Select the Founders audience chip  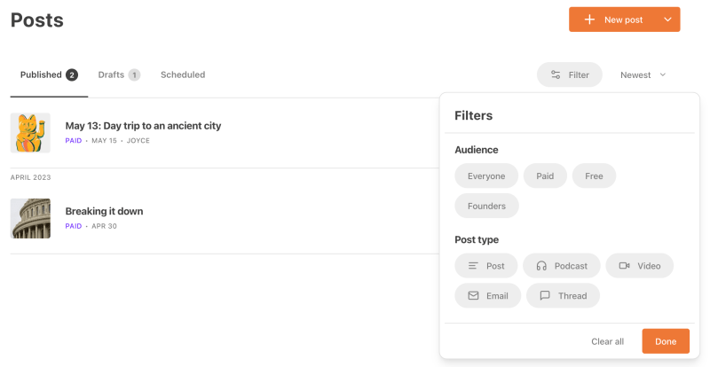(x=486, y=207)
